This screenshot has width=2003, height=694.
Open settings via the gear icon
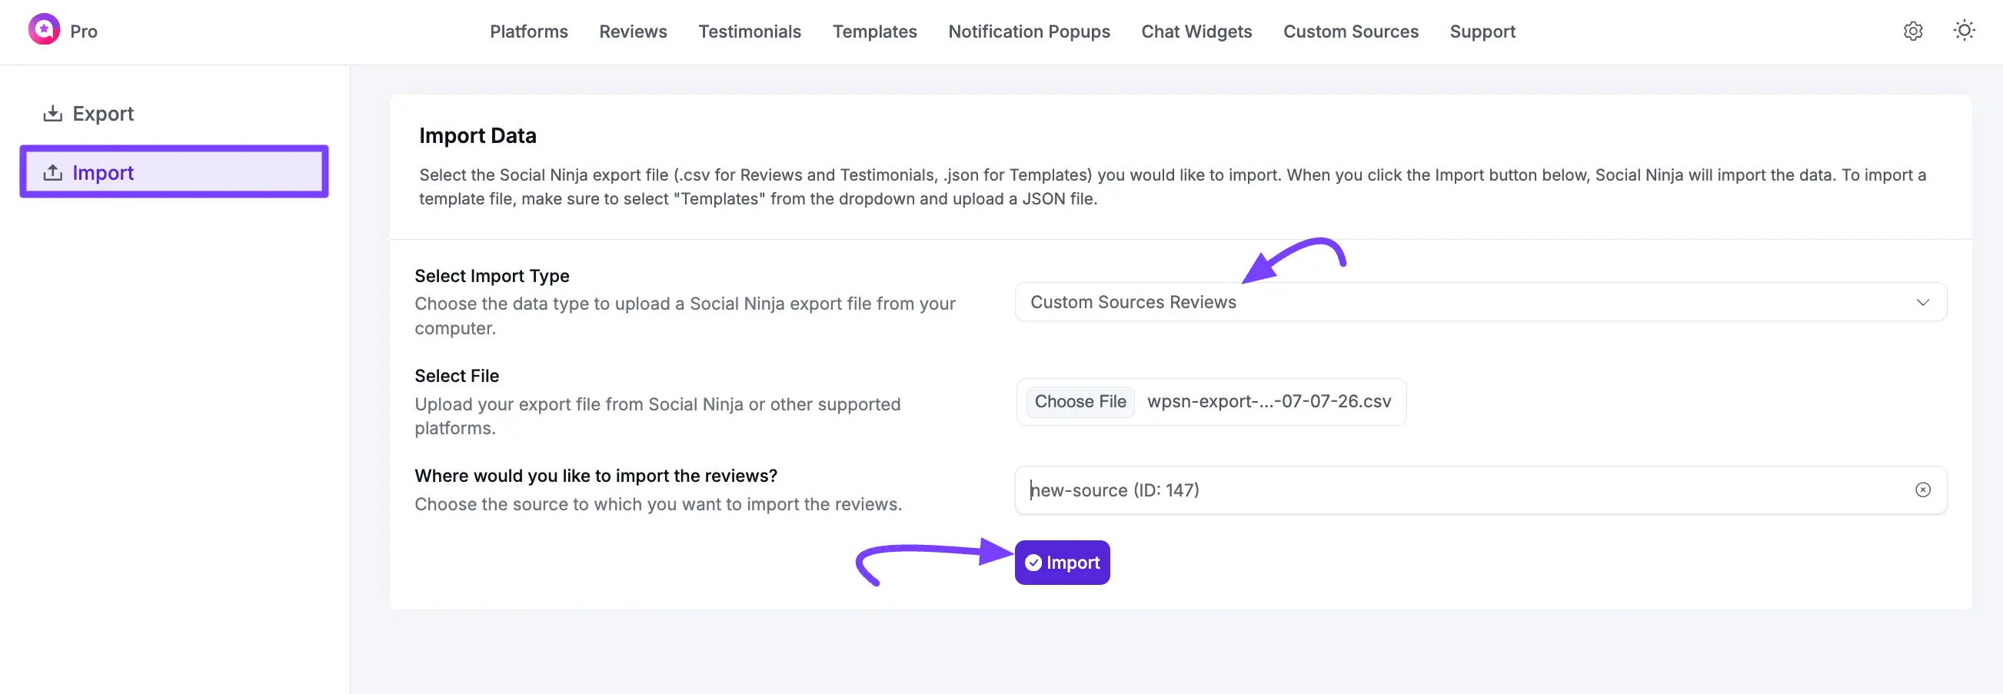1913,31
